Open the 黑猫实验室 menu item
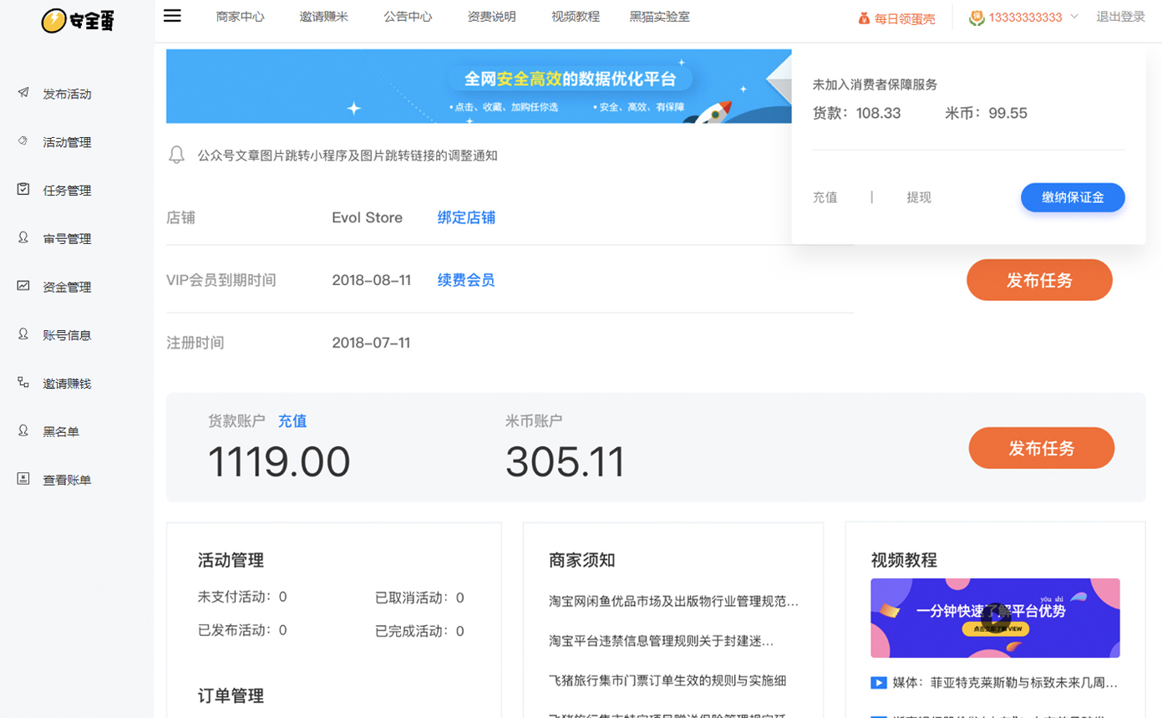Image resolution: width=1162 pixels, height=718 pixels. (659, 17)
